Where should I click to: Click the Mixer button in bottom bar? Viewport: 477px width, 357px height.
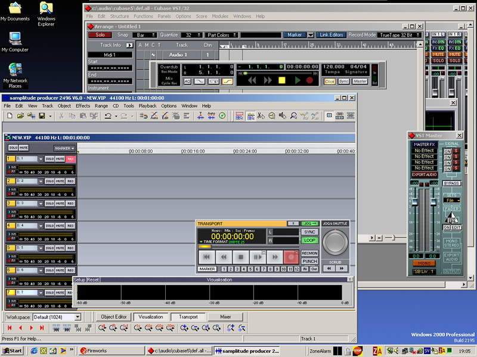[x=225, y=317]
